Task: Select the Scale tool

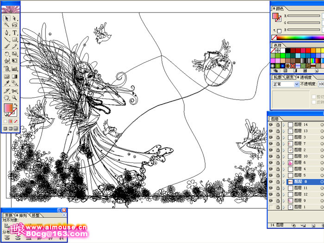Action: coord(14,54)
